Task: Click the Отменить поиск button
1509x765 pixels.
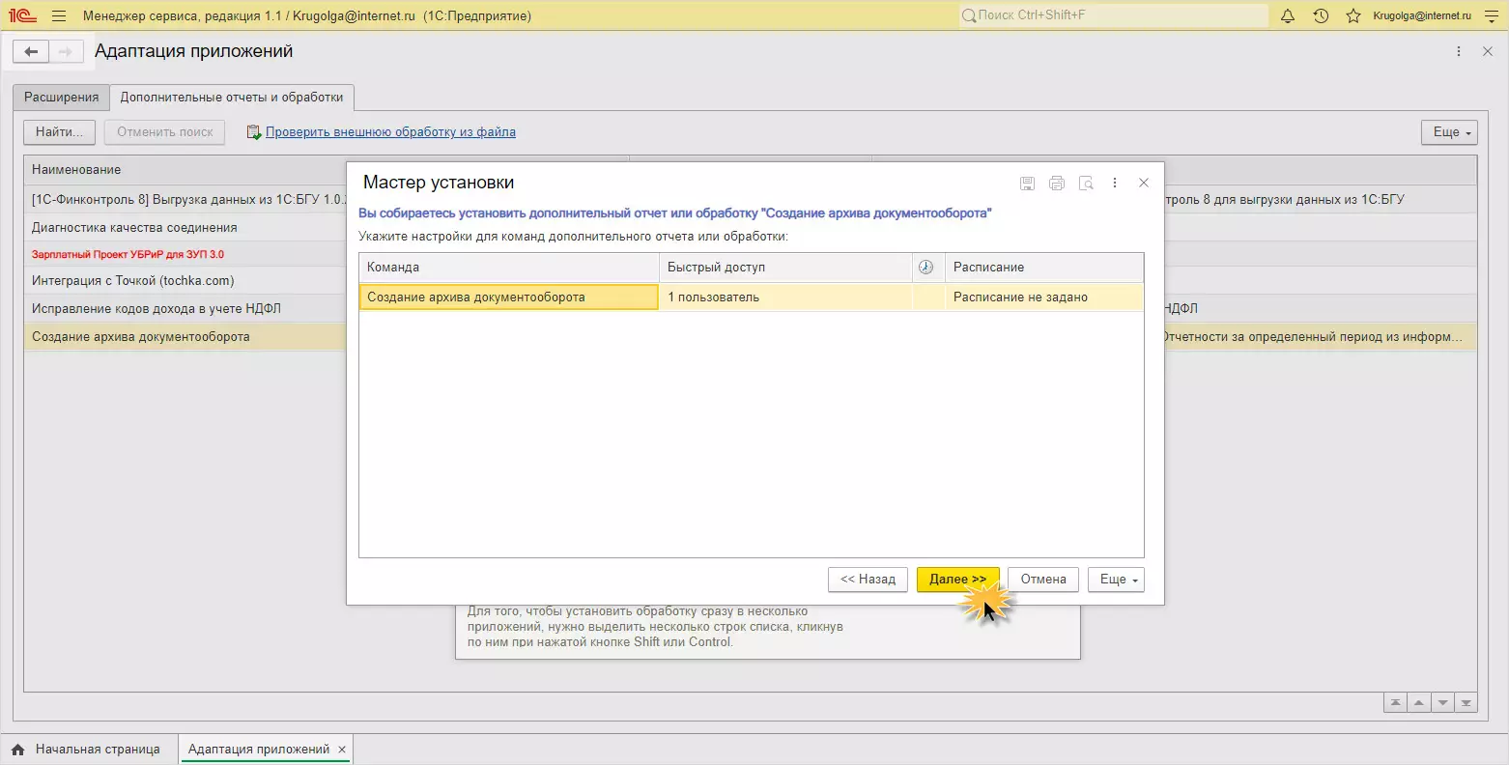Action: pyautogui.click(x=165, y=132)
